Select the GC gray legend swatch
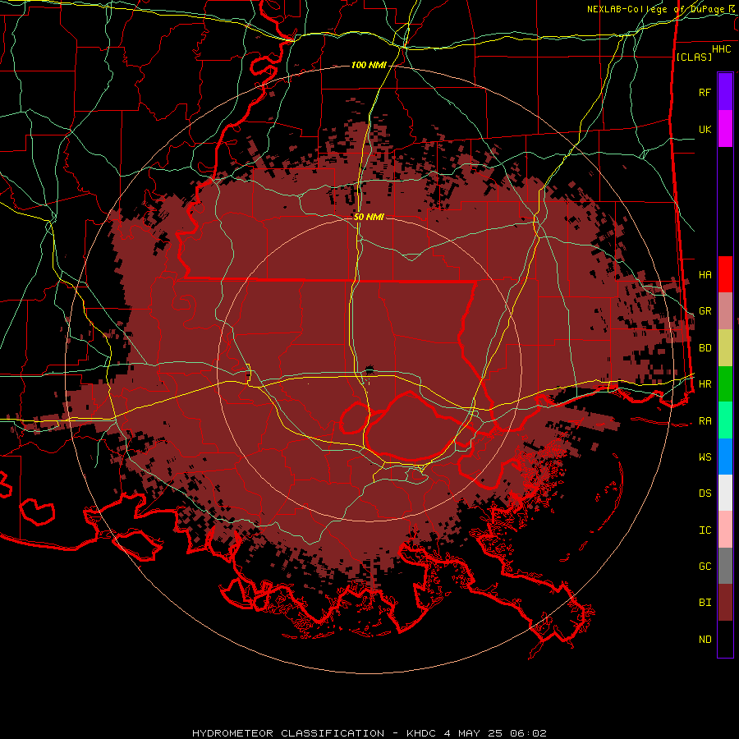This screenshot has height=739, width=739. pyautogui.click(x=725, y=566)
